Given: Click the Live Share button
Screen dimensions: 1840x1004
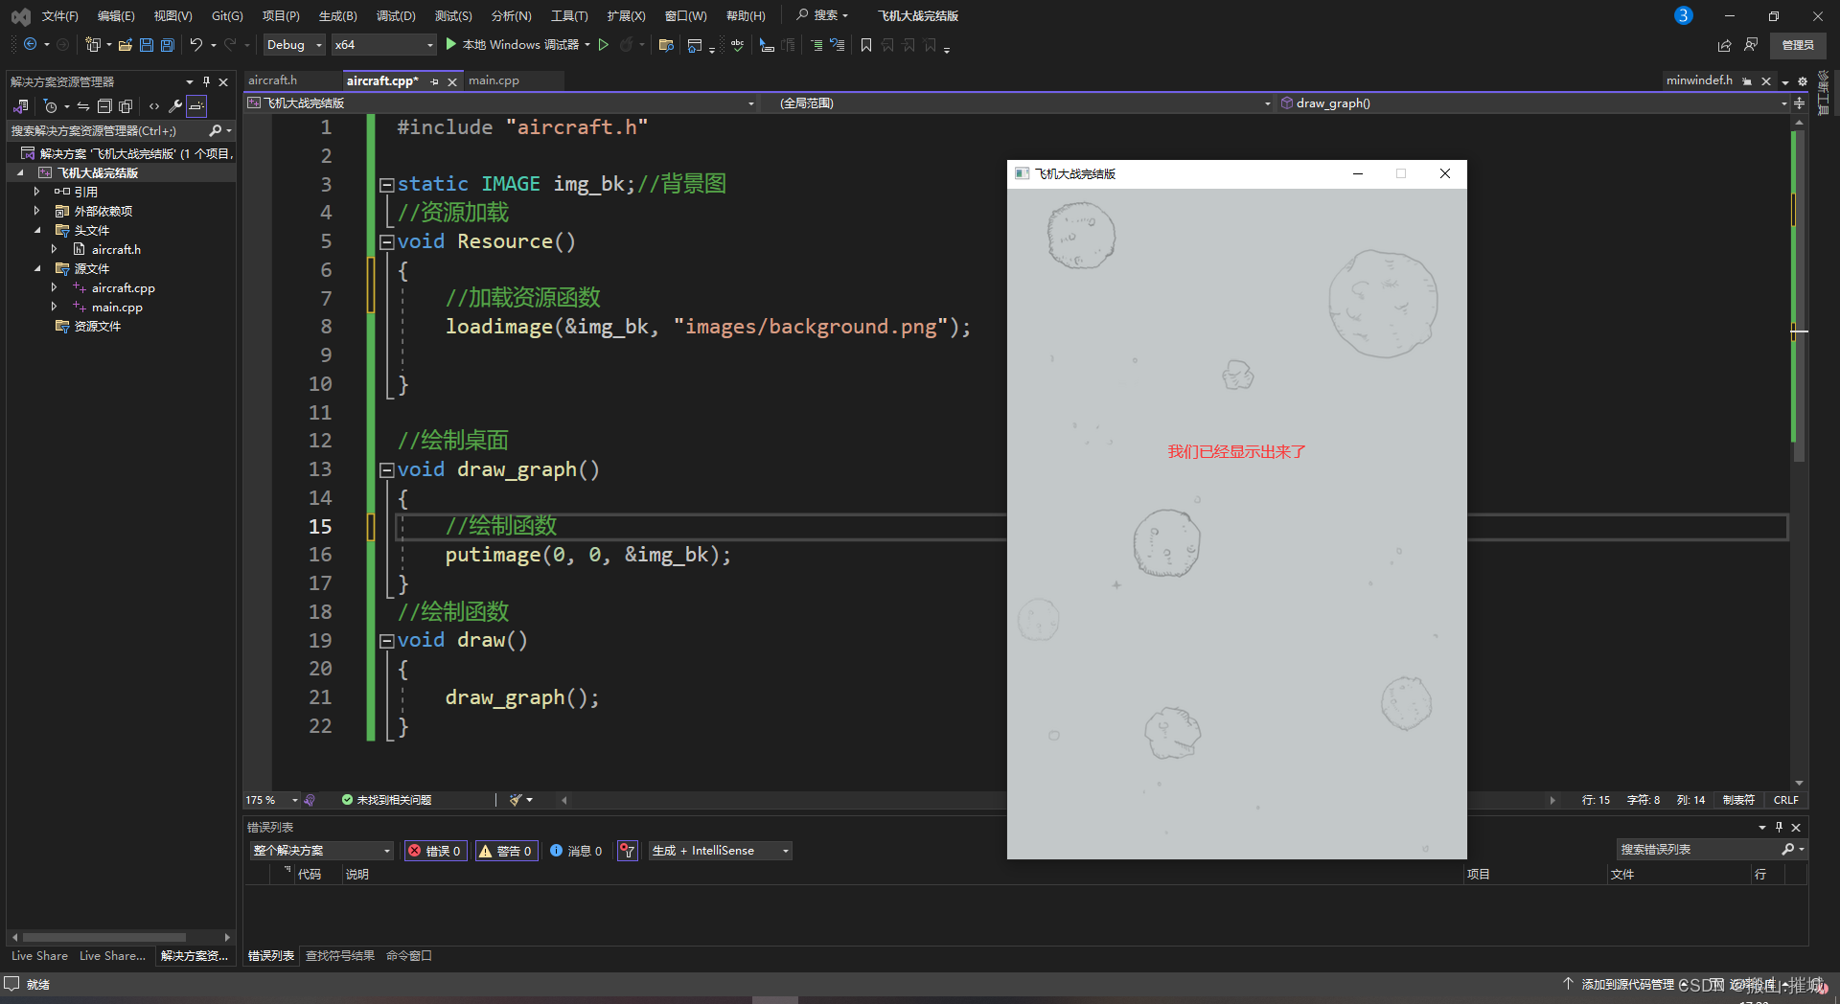Looking at the screenshot, I should [x=39, y=956].
